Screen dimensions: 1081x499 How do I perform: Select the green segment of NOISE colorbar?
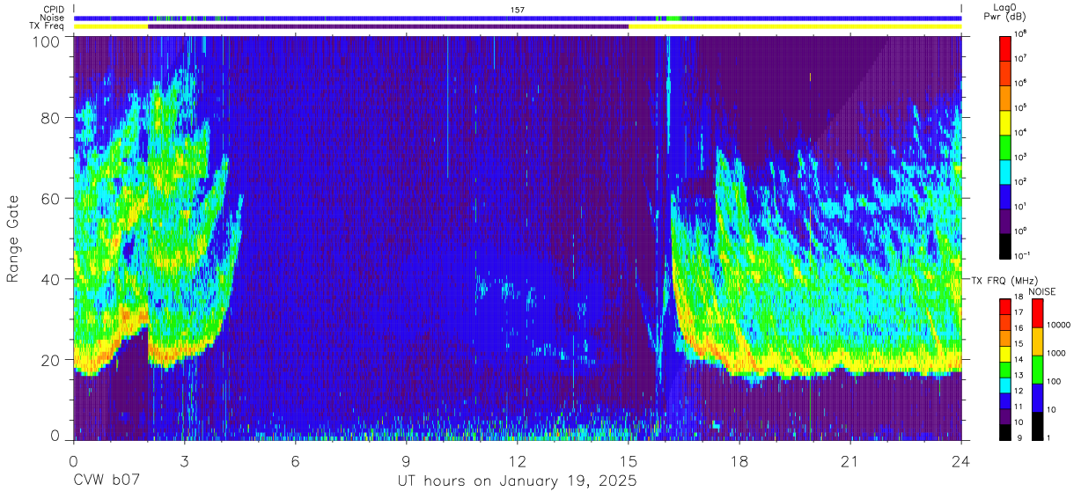pyautogui.click(x=1036, y=370)
